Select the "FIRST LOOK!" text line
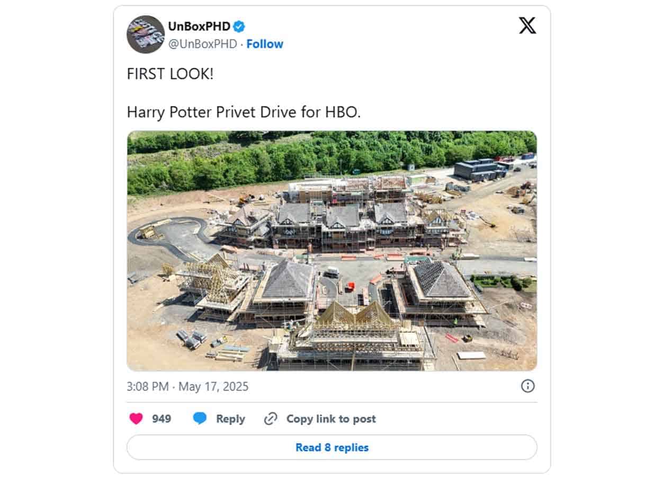Image resolution: width=662 pixels, height=477 pixels. (170, 74)
